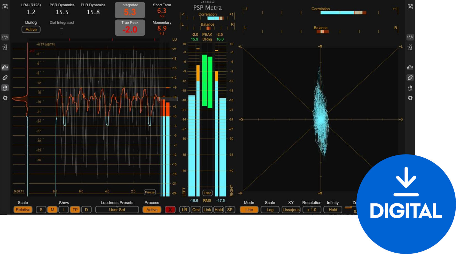The image size is (456, 254).
Task: Click the fullscreen toggle icon top left
Action: [x=5, y=6]
